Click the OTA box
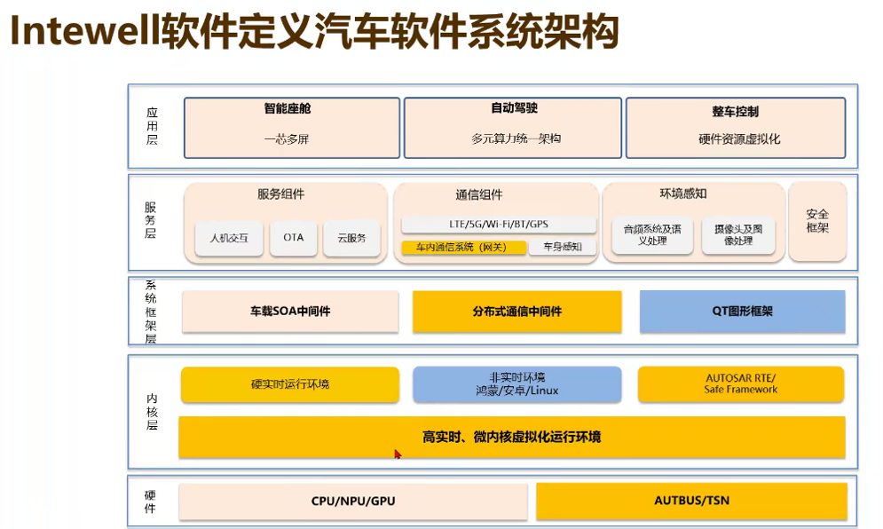Viewport: 883px width, 529px height. pos(293,238)
